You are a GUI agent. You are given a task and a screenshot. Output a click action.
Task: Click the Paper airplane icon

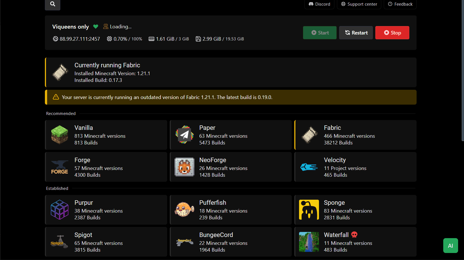[184, 135]
